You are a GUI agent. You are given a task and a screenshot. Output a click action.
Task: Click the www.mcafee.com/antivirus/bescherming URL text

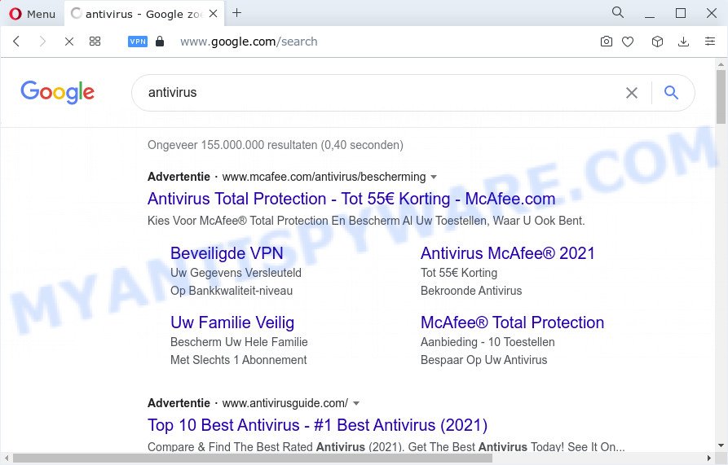[324, 177]
